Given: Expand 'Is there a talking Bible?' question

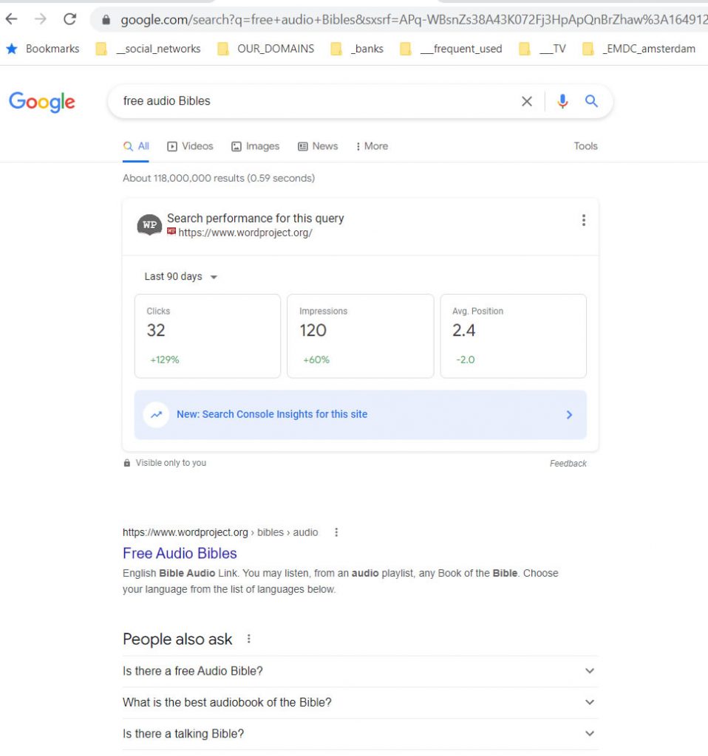Looking at the screenshot, I should pyautogui.click(x=589, y=733).
